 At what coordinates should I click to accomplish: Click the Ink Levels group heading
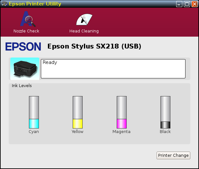pos(22,86)
